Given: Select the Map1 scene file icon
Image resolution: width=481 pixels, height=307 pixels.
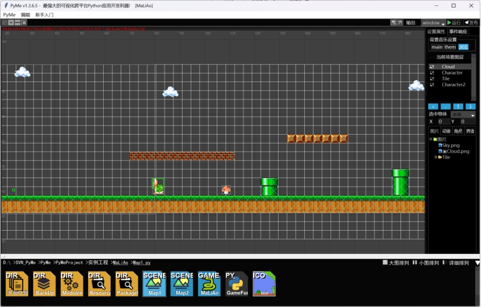Looking at the screenshot, I should click(x=154, y=284).
